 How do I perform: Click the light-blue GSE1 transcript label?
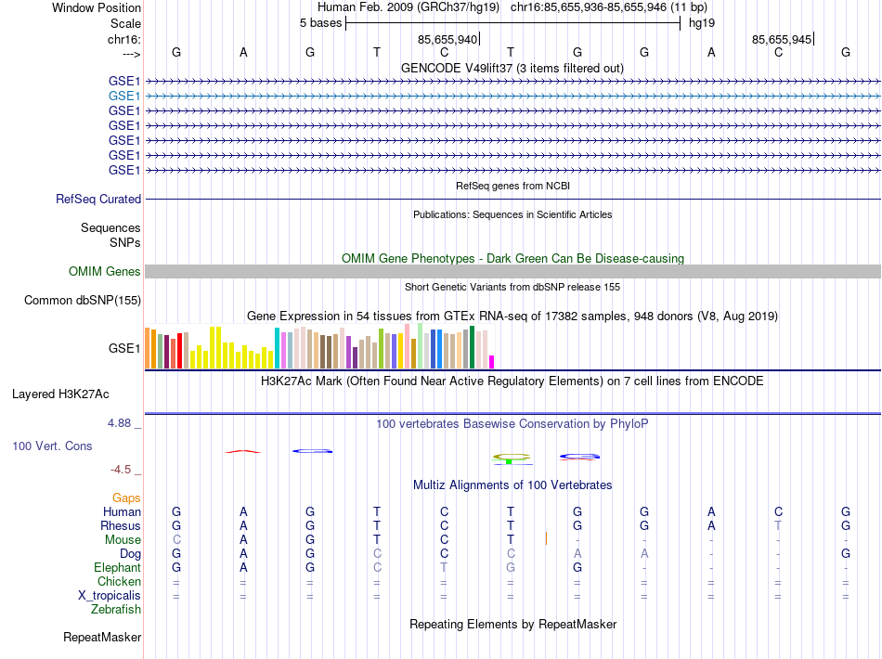tap(124, 97)
